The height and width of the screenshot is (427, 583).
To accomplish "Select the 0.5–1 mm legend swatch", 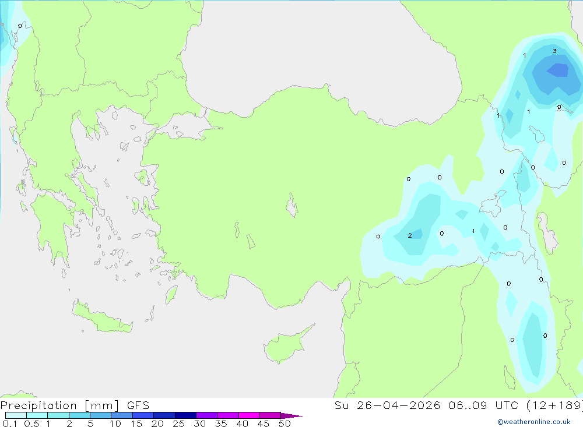I will (x=37, y=415).
